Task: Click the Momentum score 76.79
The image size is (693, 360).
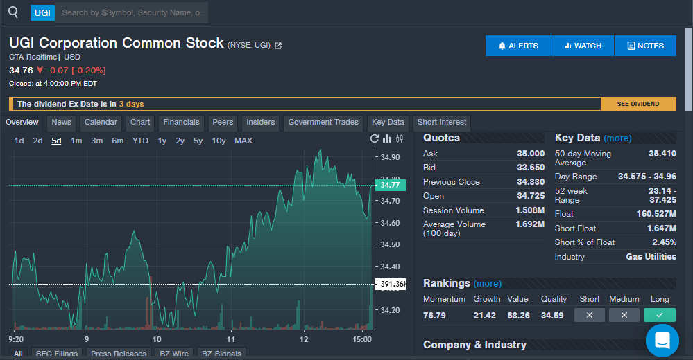Action: (434, 316)
